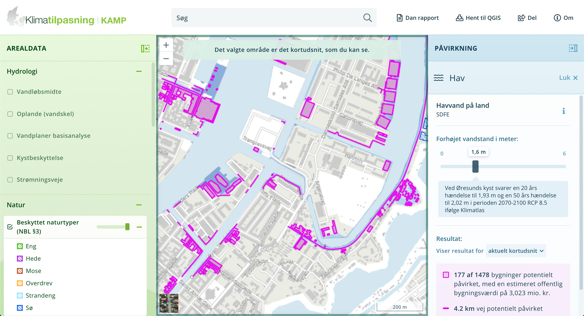This screenshot has width=584, height=316.
Task: Open the aktuelt kortudsnit dropdown
Action: coord(516,251)
